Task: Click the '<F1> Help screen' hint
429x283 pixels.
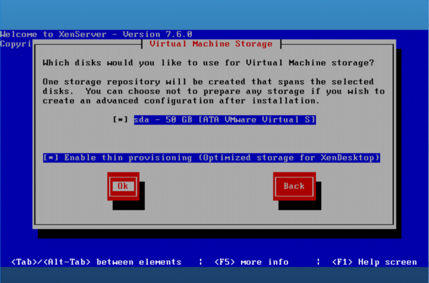Action: 375,262
